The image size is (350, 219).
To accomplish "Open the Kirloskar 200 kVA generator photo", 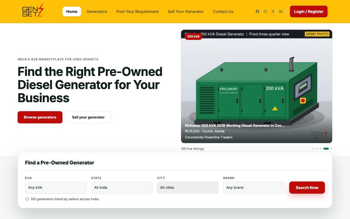I will click(256, 86).
